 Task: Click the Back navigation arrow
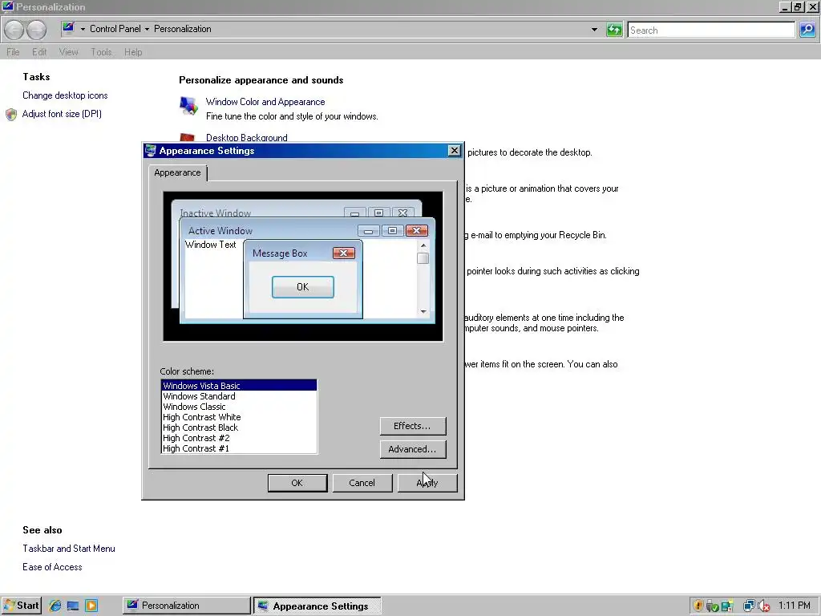pos(14,30)
